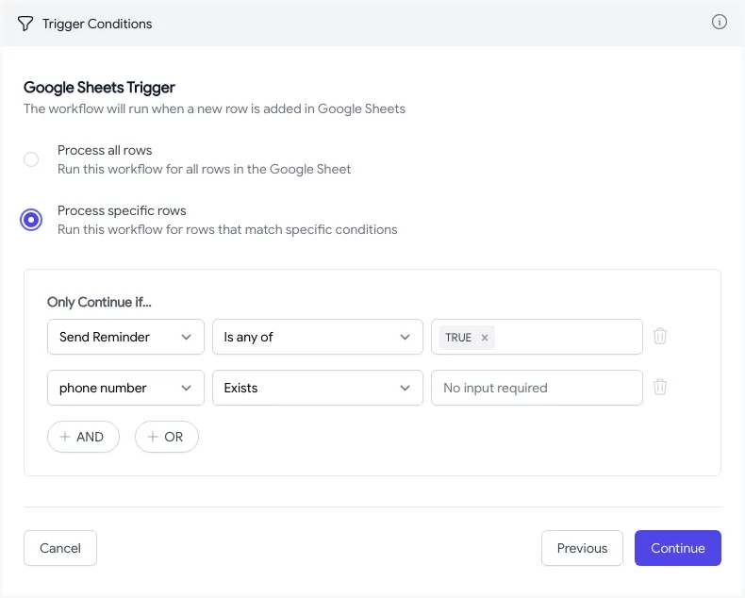Click the TRUE value input field
This screenshot has height=598, width=745.
click(x=566, y=337)
